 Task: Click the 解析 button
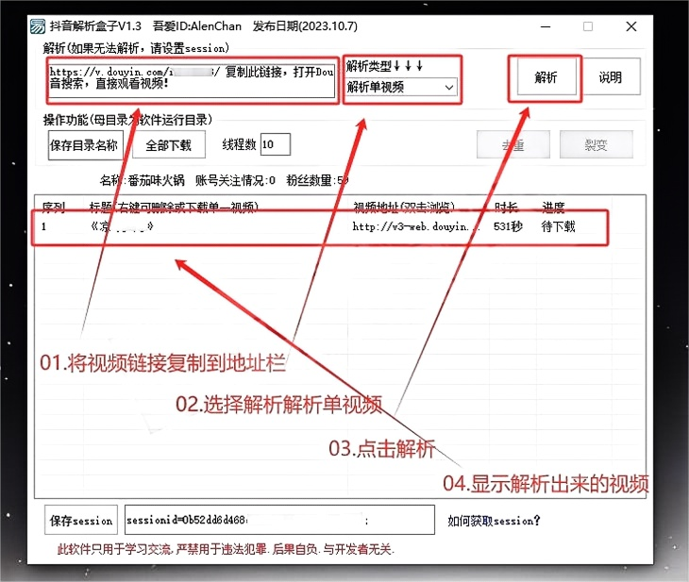pyautogui.click(x=546, y=77)
